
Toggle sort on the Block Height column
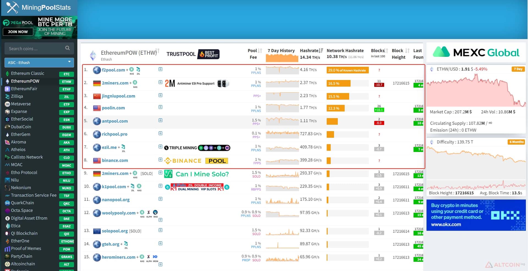click(x=408, y=51)
